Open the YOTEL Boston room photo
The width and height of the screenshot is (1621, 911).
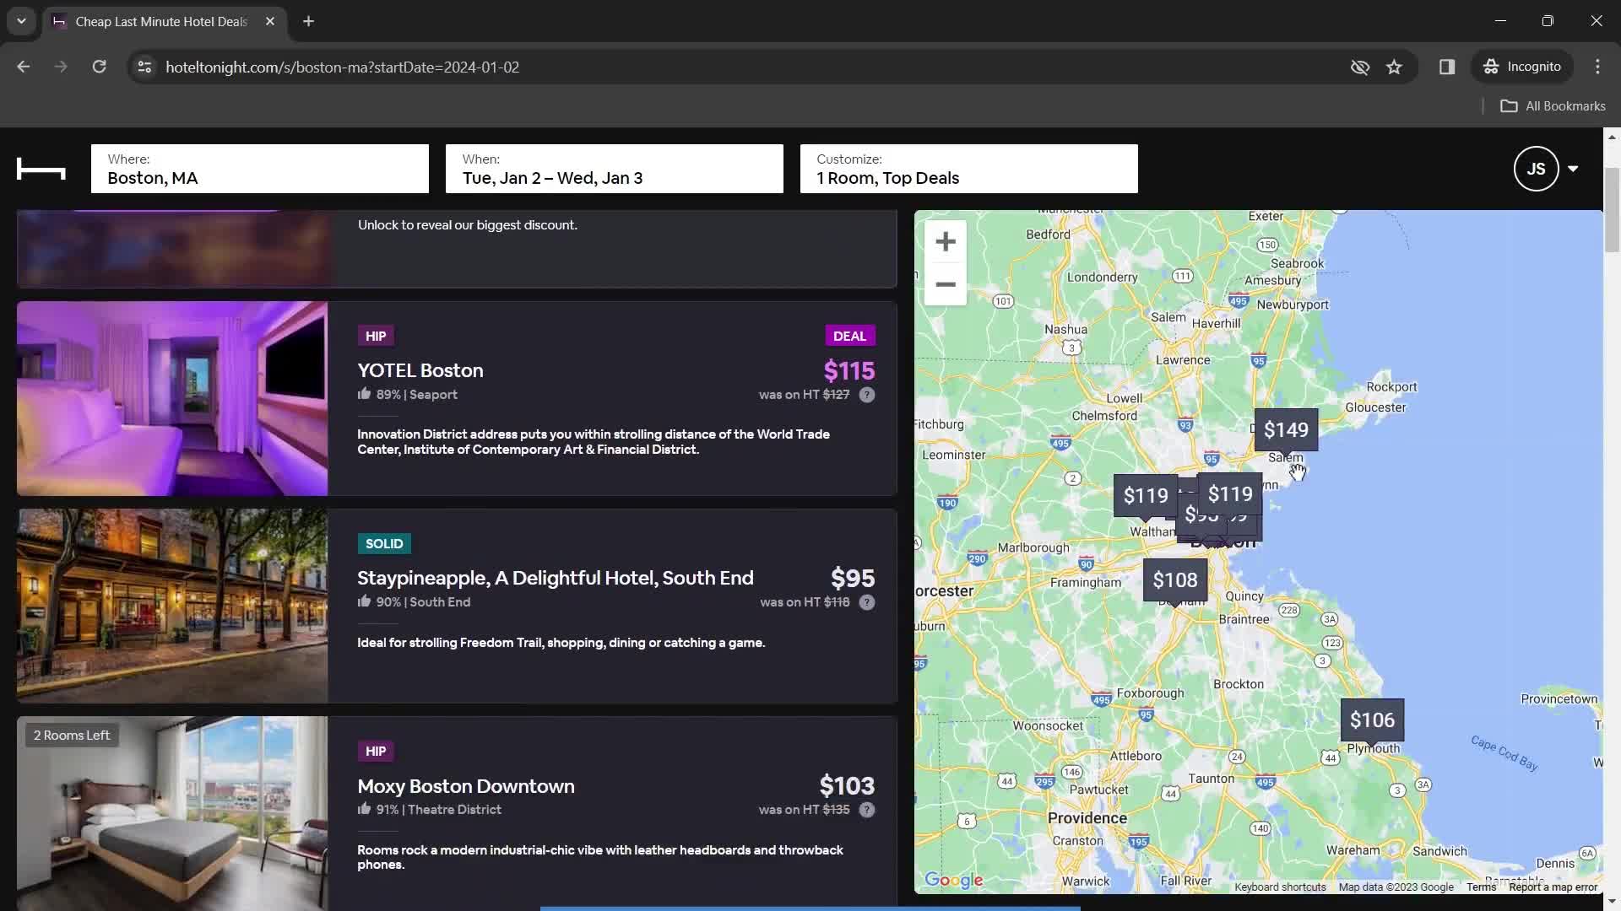[x=172, y=398]
